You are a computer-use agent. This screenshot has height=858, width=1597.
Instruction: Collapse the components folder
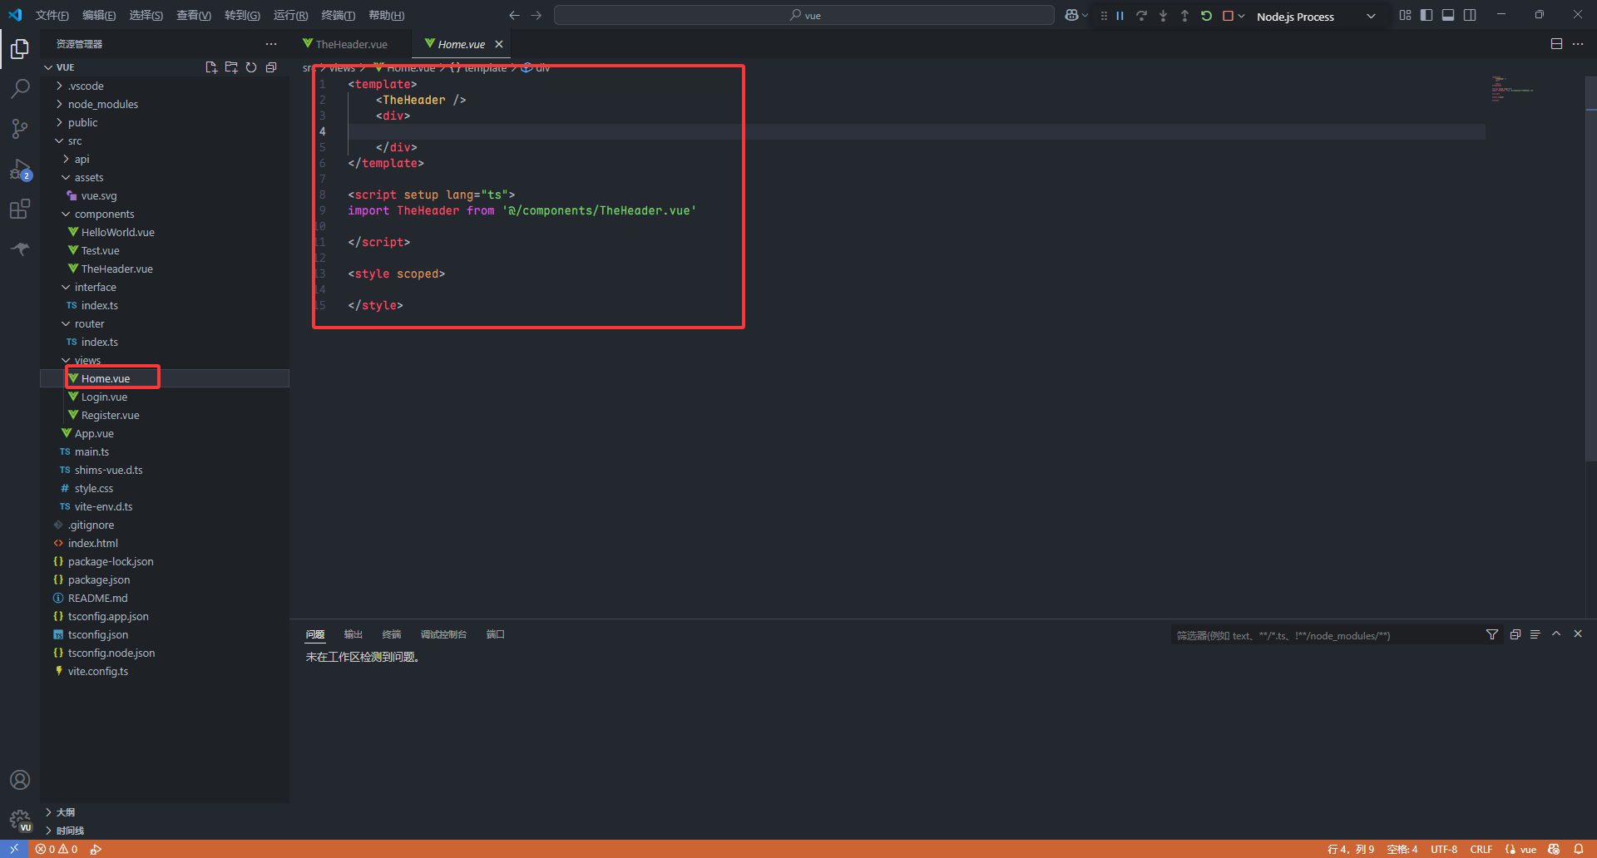click(104, 214)
